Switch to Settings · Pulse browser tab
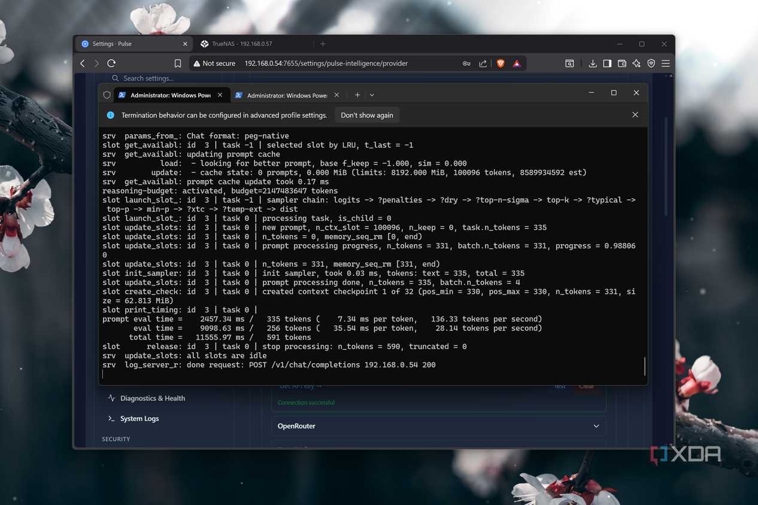 (x=134, y=44)
